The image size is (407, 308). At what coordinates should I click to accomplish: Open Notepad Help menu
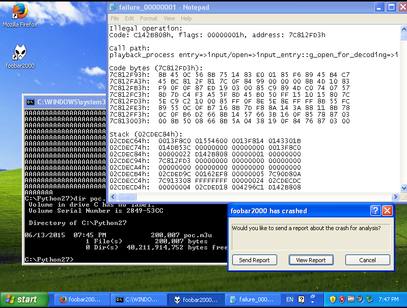[x=186, y=18]
